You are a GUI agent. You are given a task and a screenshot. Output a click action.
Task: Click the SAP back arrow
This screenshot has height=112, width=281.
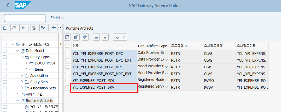click(8, 5)
